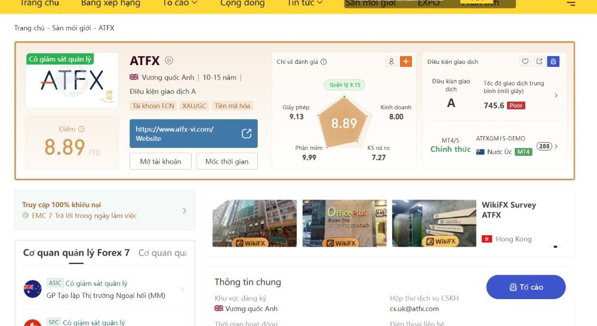Viewport: 597px width, 326px height.
Task: Open the directory sign survey photo
Action: coord(434,223)
